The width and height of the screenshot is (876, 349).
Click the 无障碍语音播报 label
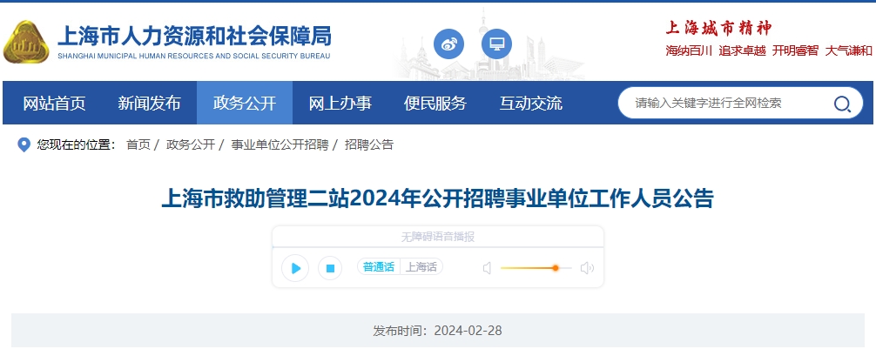point(437,237)
